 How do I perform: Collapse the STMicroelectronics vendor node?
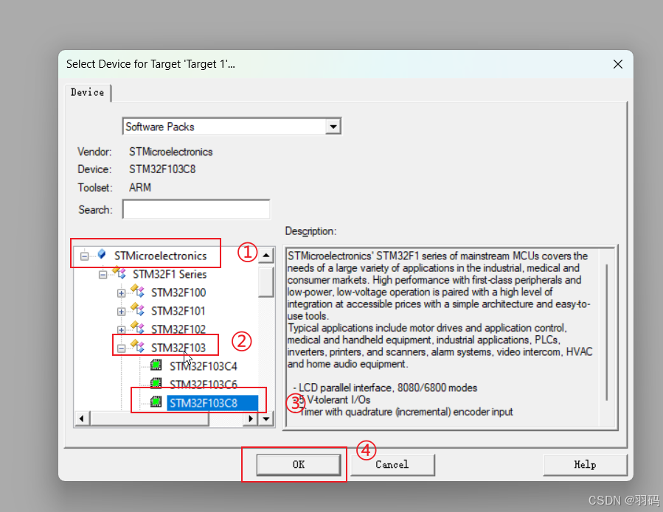[84, 256]
